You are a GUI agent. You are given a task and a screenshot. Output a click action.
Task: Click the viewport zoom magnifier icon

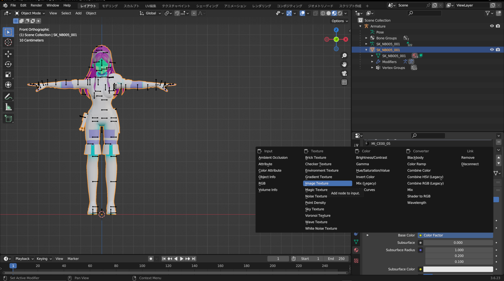344,55
